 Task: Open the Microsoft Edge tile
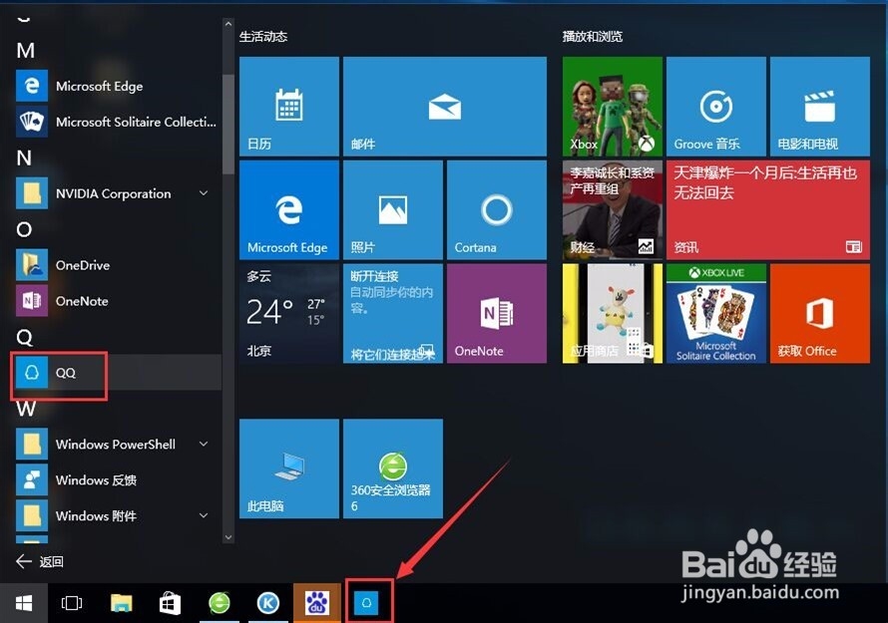(x=288, y=209)
